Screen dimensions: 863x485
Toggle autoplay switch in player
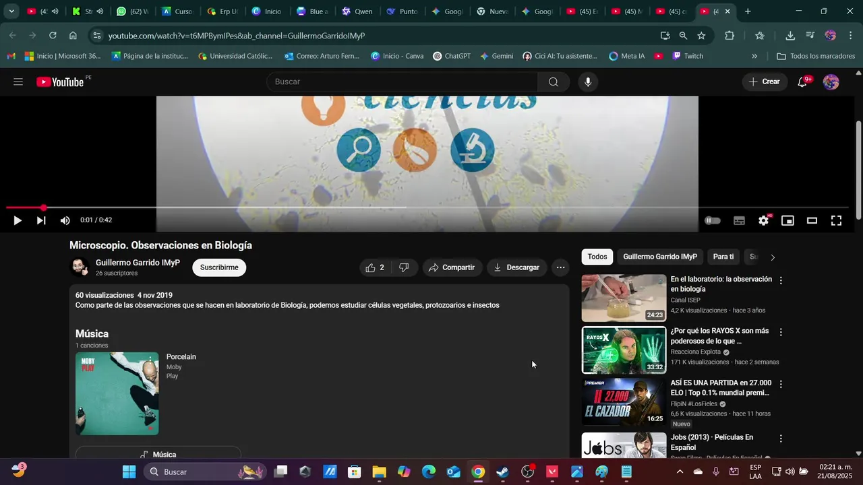[713, 220]
